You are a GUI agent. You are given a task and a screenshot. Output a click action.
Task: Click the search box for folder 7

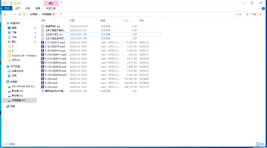[254, 14]
